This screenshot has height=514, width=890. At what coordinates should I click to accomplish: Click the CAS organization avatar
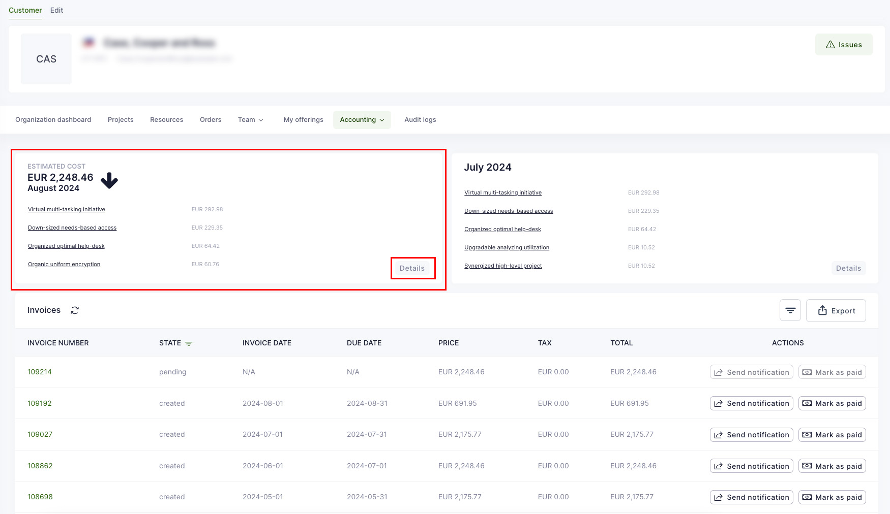pos(46,59)
